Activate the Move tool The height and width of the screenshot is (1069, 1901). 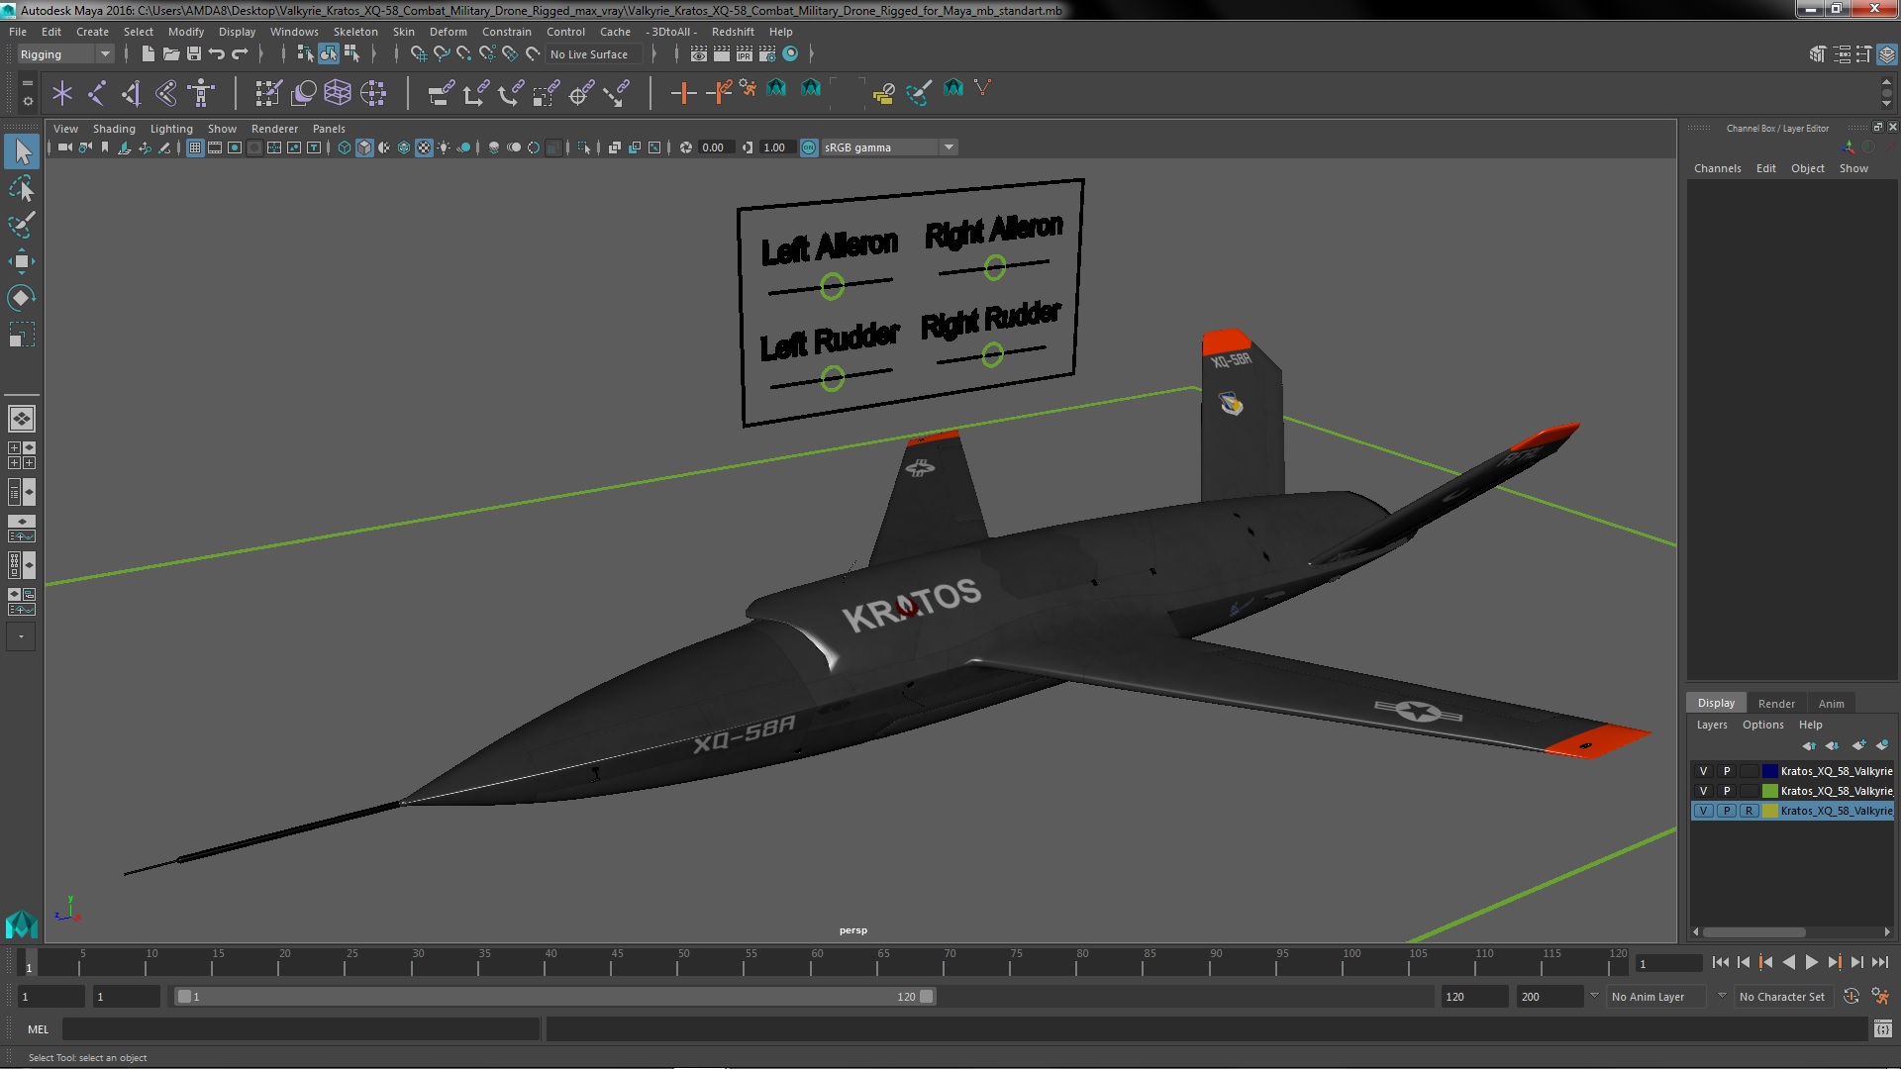tap(21, 261)
